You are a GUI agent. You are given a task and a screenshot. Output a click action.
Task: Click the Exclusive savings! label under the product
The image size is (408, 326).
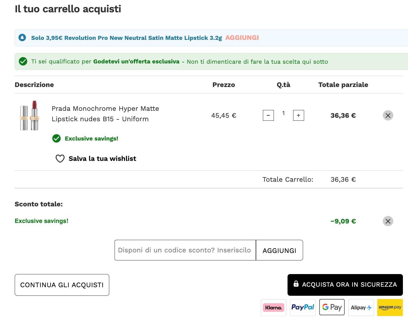pyautogui.click(x=91, y=138)
